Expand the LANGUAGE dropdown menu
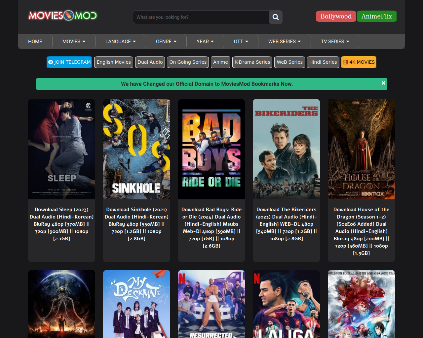This screenshot has height=338, width=423. point(121,42)
